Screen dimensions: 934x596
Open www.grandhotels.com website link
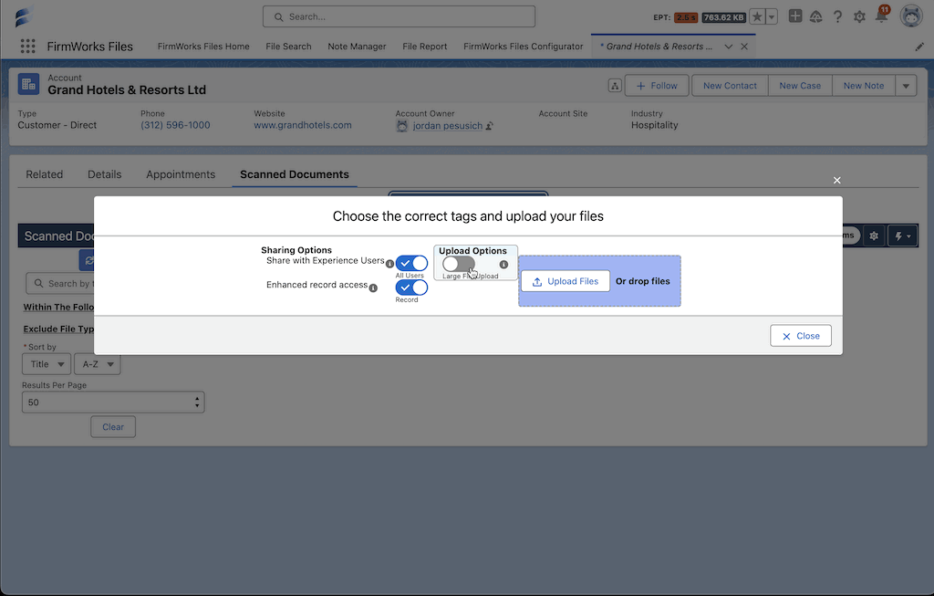click(303, 125)
